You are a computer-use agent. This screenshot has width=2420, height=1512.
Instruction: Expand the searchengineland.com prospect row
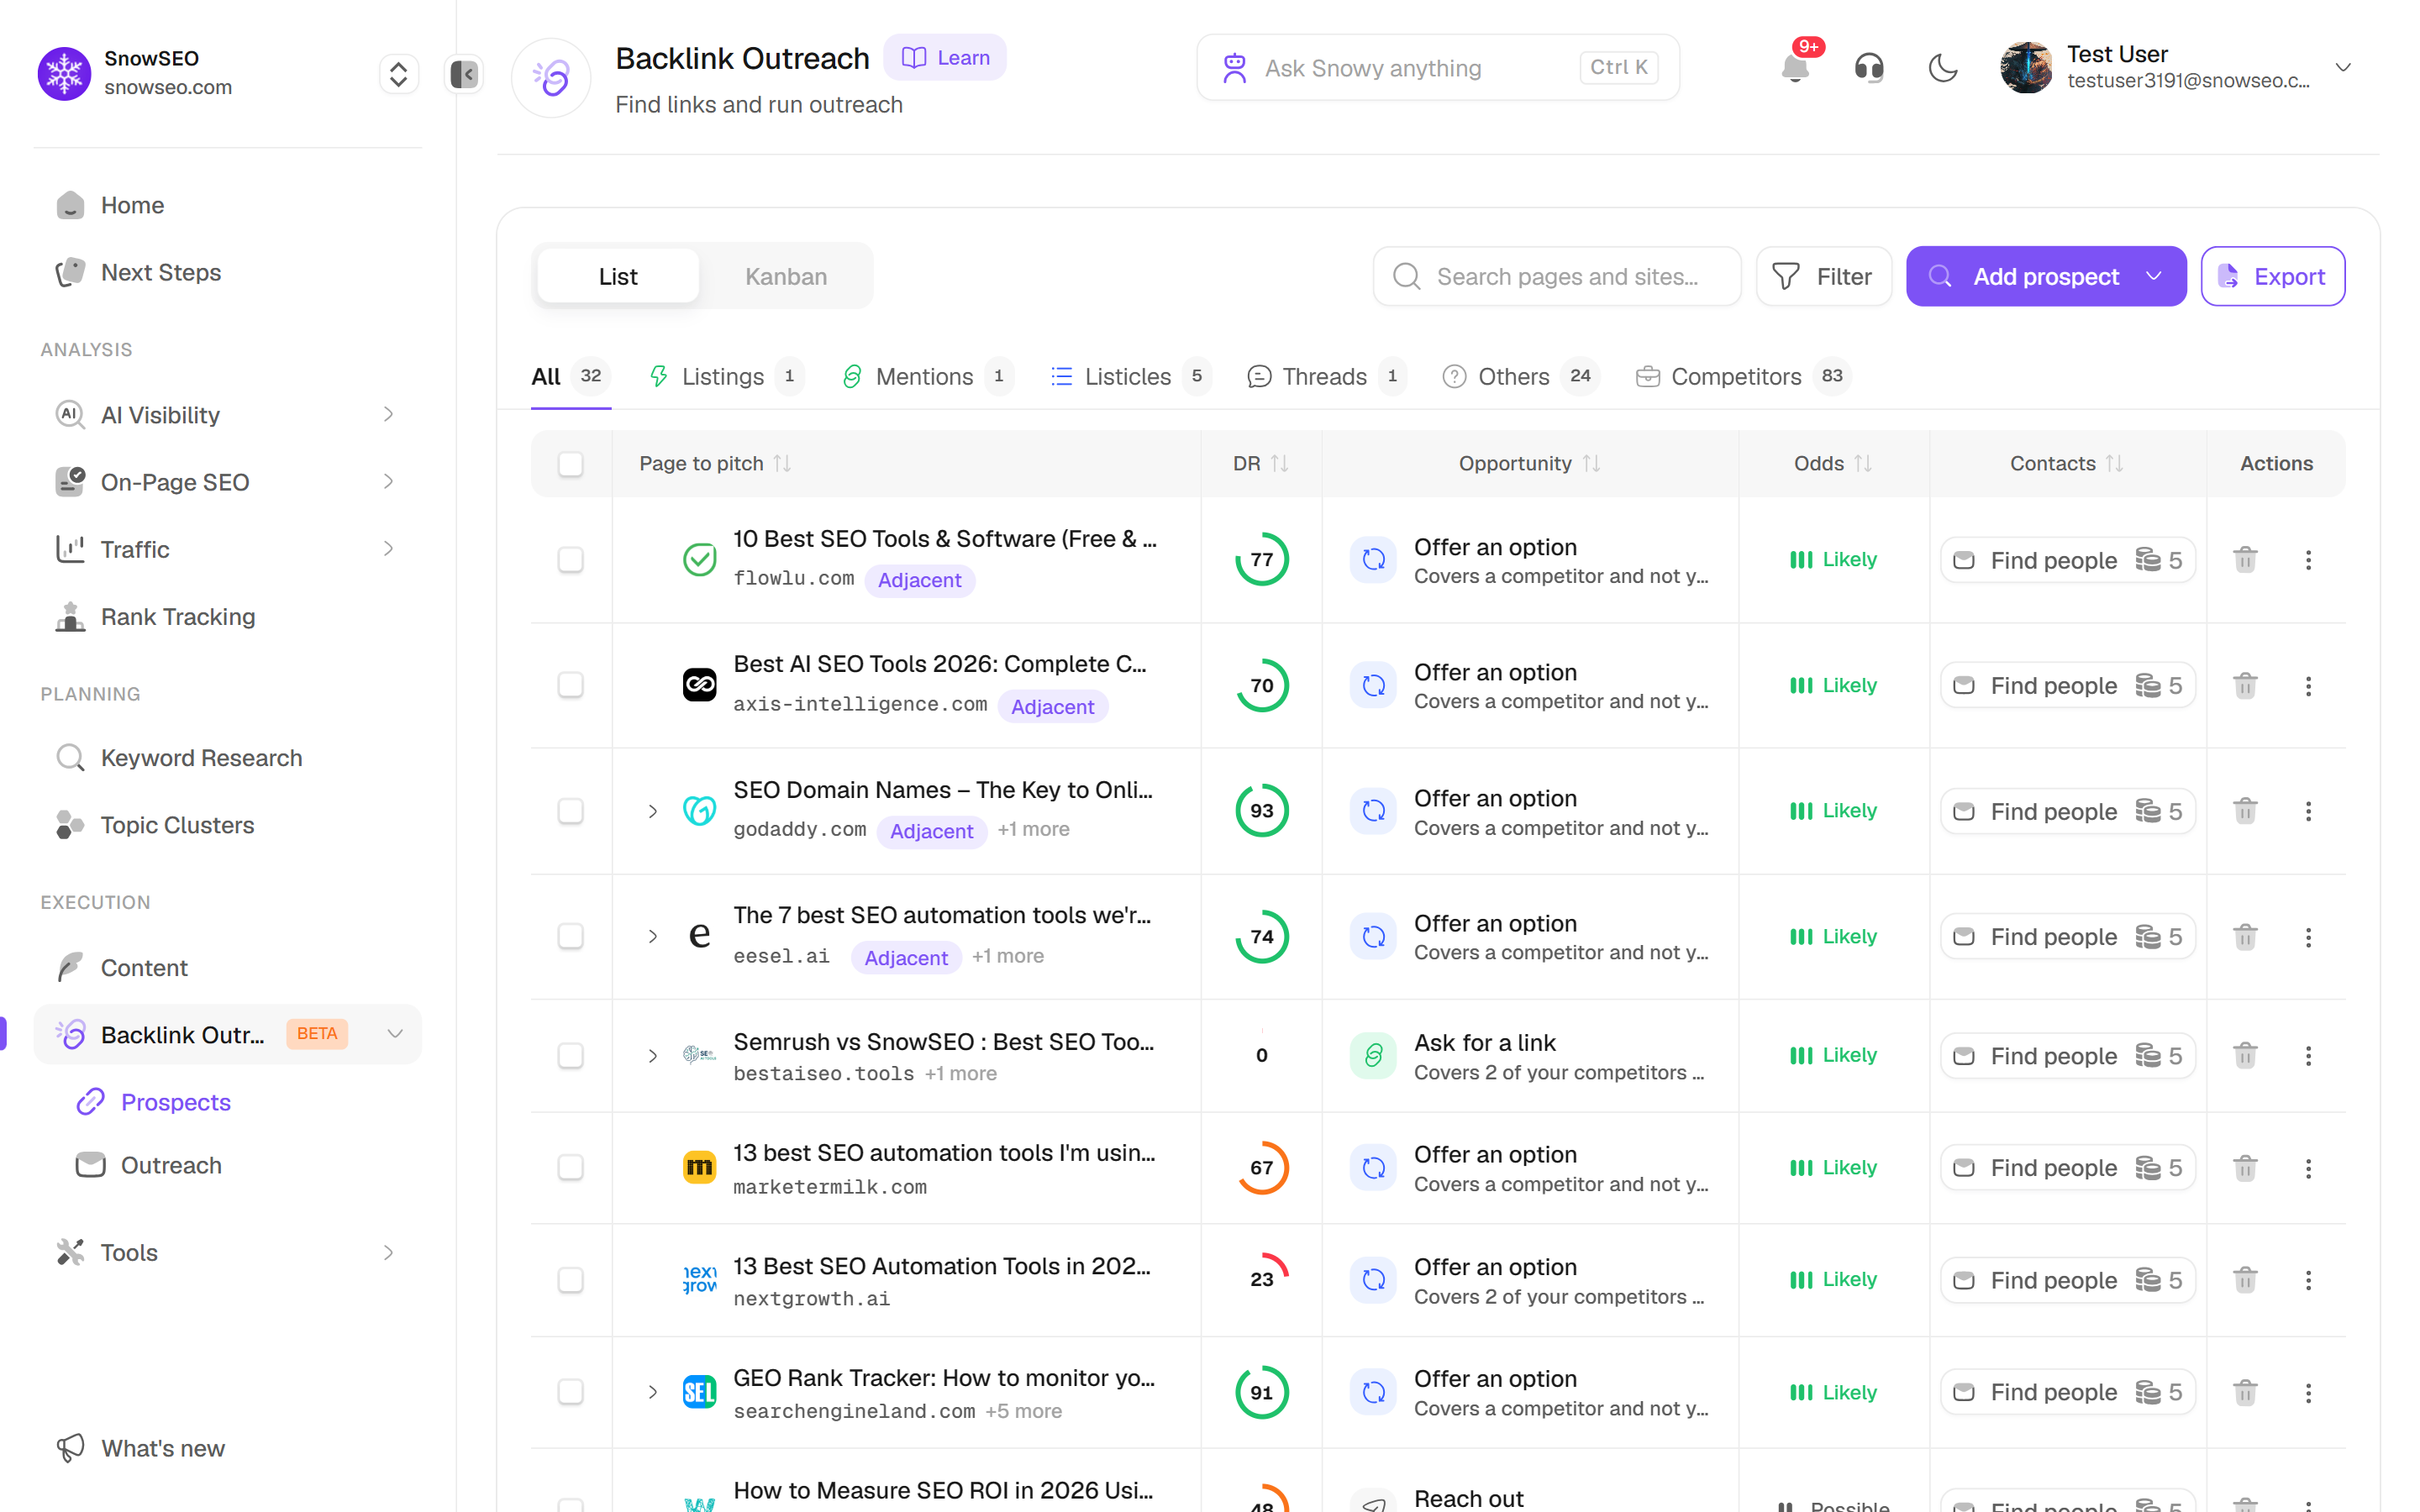(652, 1392)
